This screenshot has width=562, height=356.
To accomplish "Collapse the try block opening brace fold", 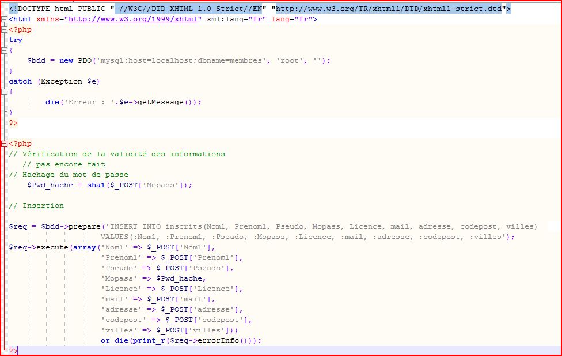I will point(4,50).
